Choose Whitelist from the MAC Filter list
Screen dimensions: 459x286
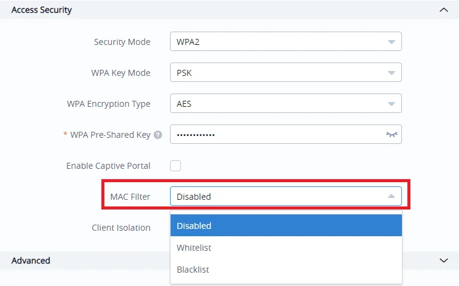[286, 248]
